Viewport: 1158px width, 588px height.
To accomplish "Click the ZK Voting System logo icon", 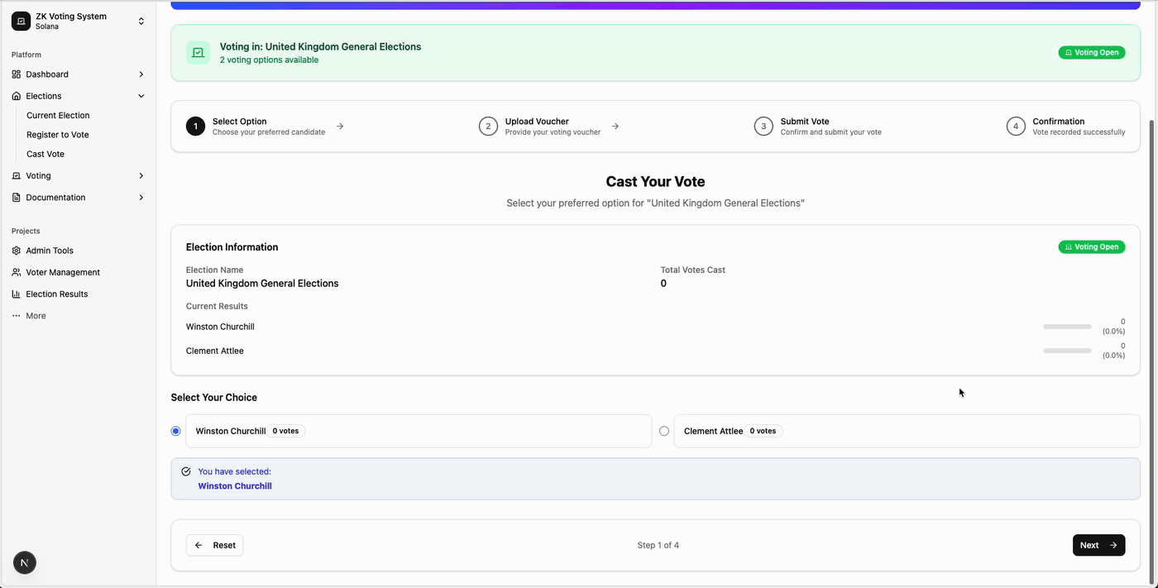I will coord(21,22).
